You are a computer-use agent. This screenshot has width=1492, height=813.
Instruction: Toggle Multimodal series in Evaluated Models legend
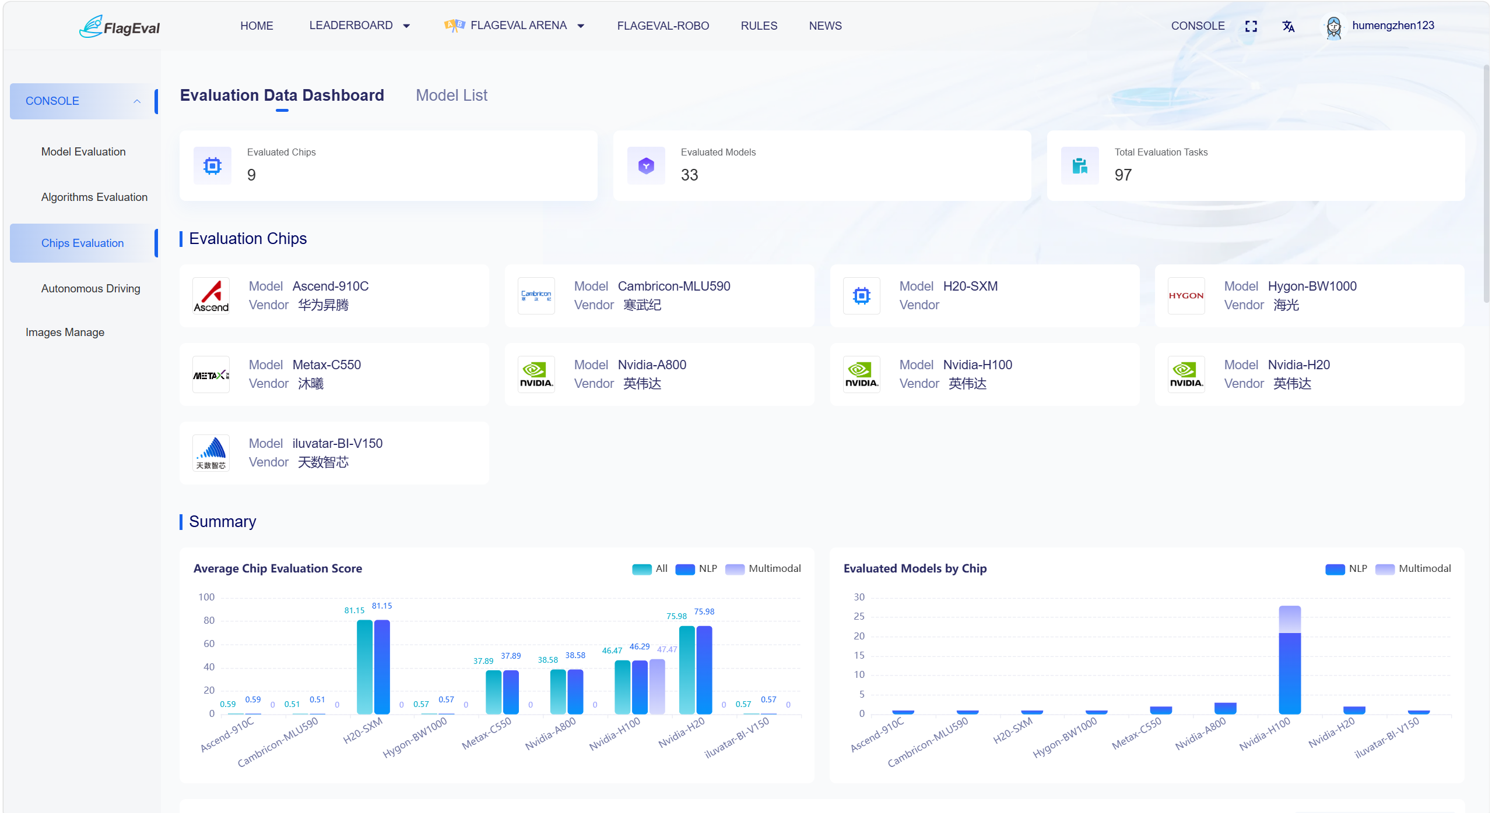(x=1413, y=569)
